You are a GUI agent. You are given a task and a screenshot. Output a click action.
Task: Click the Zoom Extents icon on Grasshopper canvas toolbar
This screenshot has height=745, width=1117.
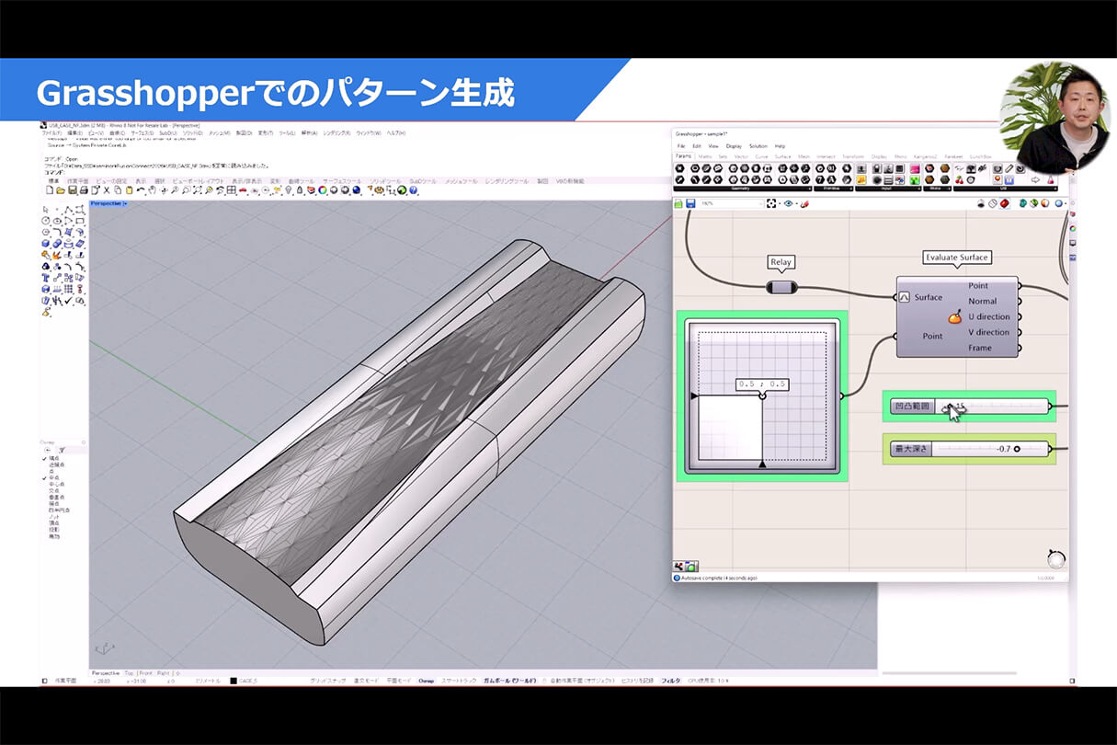[x=771, y=203]
